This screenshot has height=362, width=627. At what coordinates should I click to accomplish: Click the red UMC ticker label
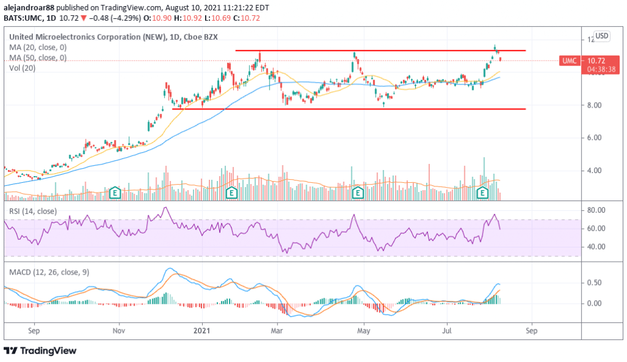click(570, 61)
